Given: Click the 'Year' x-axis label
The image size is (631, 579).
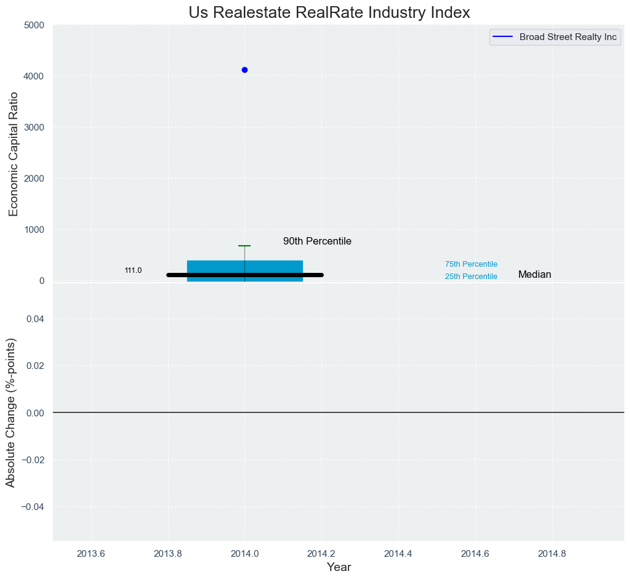Looking at the screenshot, I should click(339, 567).
